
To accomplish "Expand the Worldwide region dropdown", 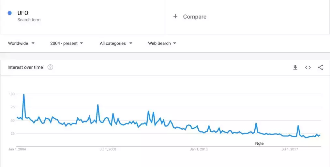I will [21, 44].
